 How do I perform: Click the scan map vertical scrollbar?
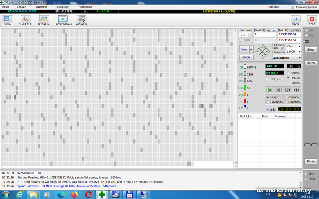tap(235, 98)
